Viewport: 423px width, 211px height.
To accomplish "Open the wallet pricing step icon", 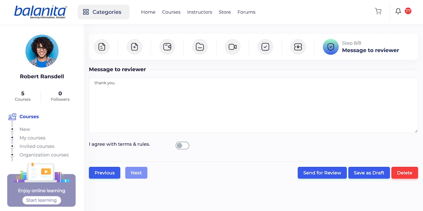I will point(167,47).
